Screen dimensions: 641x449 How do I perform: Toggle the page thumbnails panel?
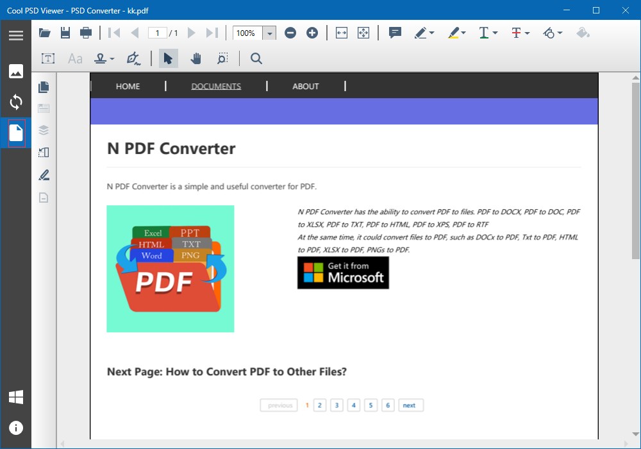point(44,87)
